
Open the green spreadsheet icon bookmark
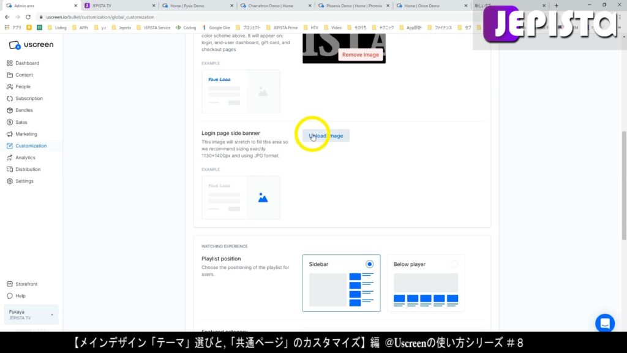coord(40,28)
